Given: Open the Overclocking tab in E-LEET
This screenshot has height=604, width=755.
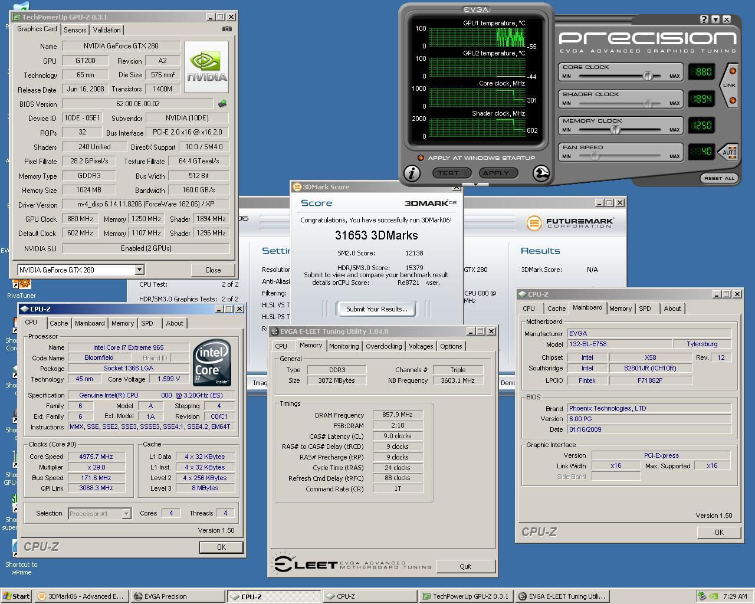Looking at the screenshot, I should pyautogui.click(x=383, y=346).
